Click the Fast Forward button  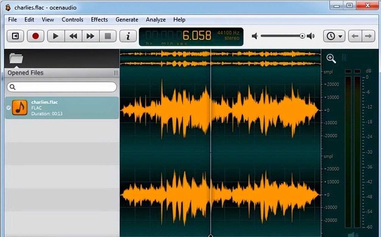click(90, 36)
